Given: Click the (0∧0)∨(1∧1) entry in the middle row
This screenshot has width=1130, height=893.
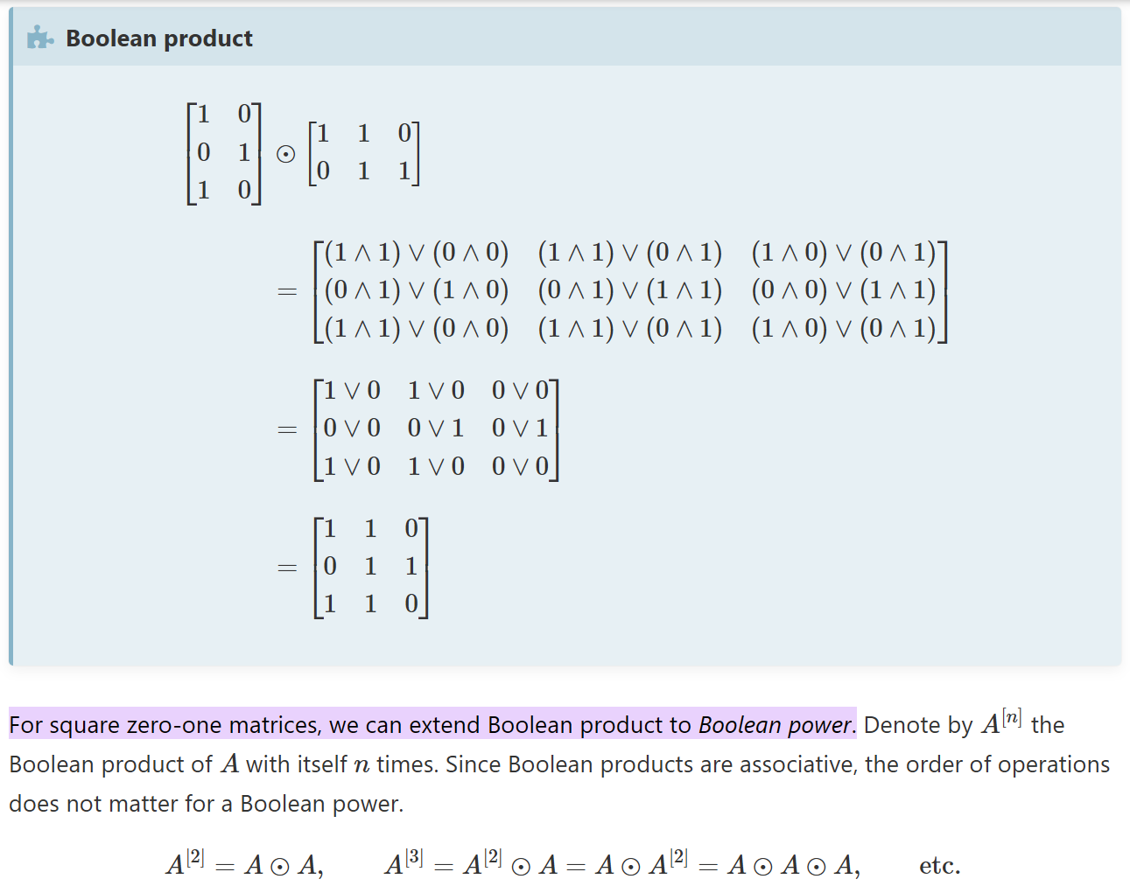Looking at the screenshot, I should pos(844,290).
